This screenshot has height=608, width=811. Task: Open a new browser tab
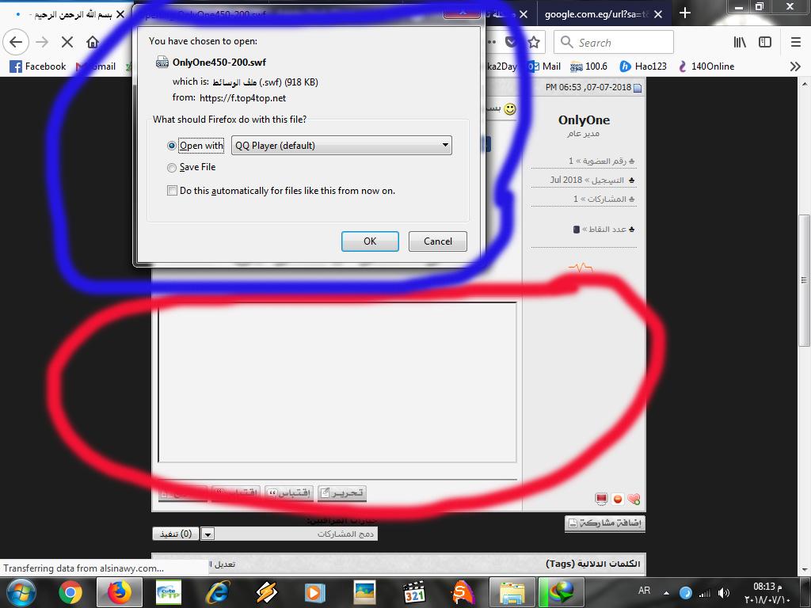685,13
